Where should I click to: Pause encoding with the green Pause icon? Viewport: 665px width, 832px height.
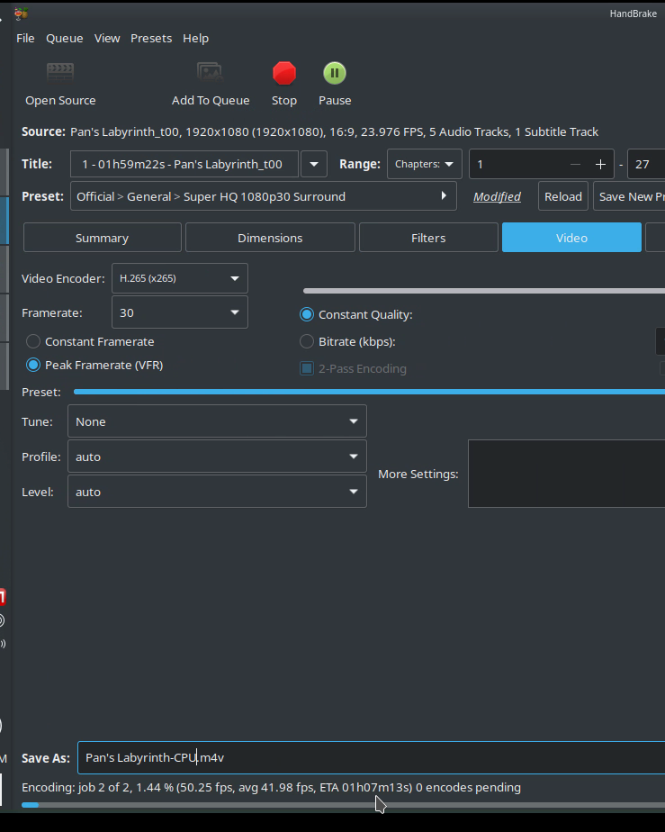335,73
